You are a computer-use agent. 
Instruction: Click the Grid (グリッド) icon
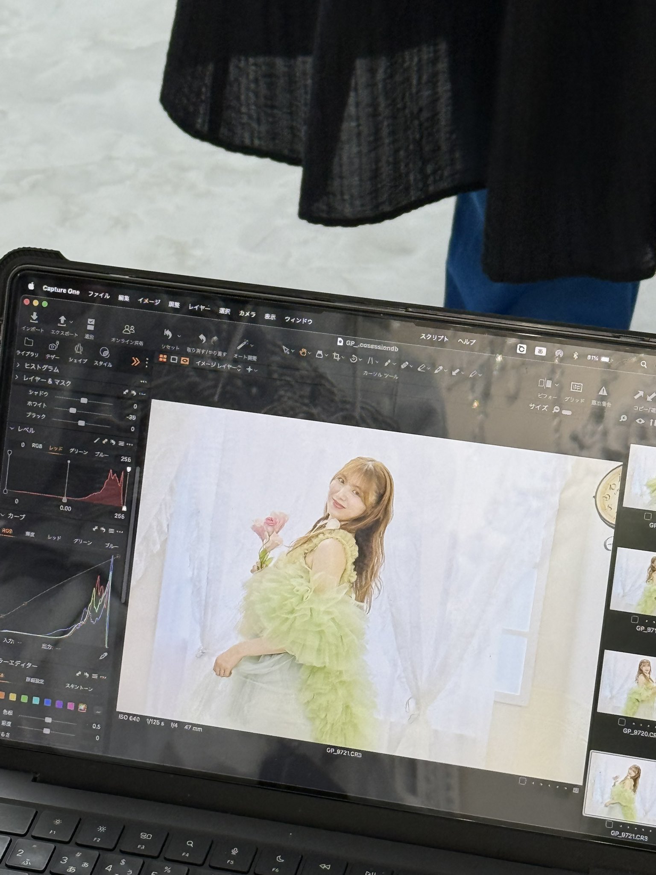pos(576,387)
